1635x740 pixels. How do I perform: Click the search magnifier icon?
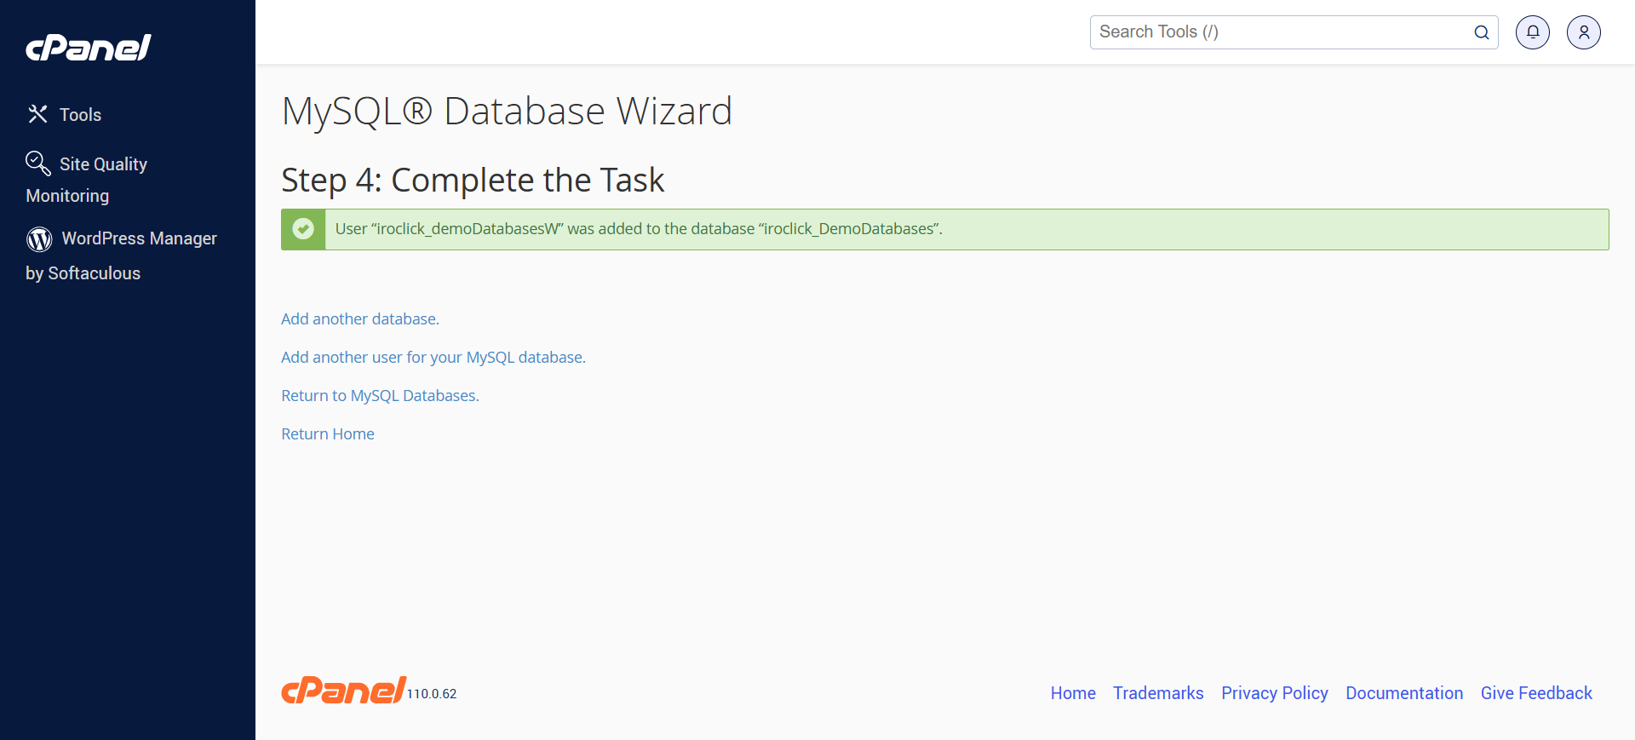click(x=1481, y=32)
